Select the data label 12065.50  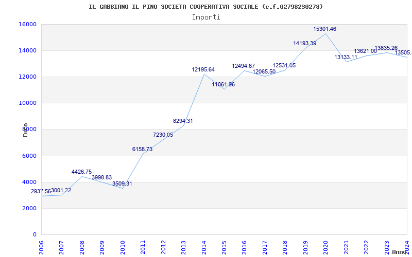[264, 71]
